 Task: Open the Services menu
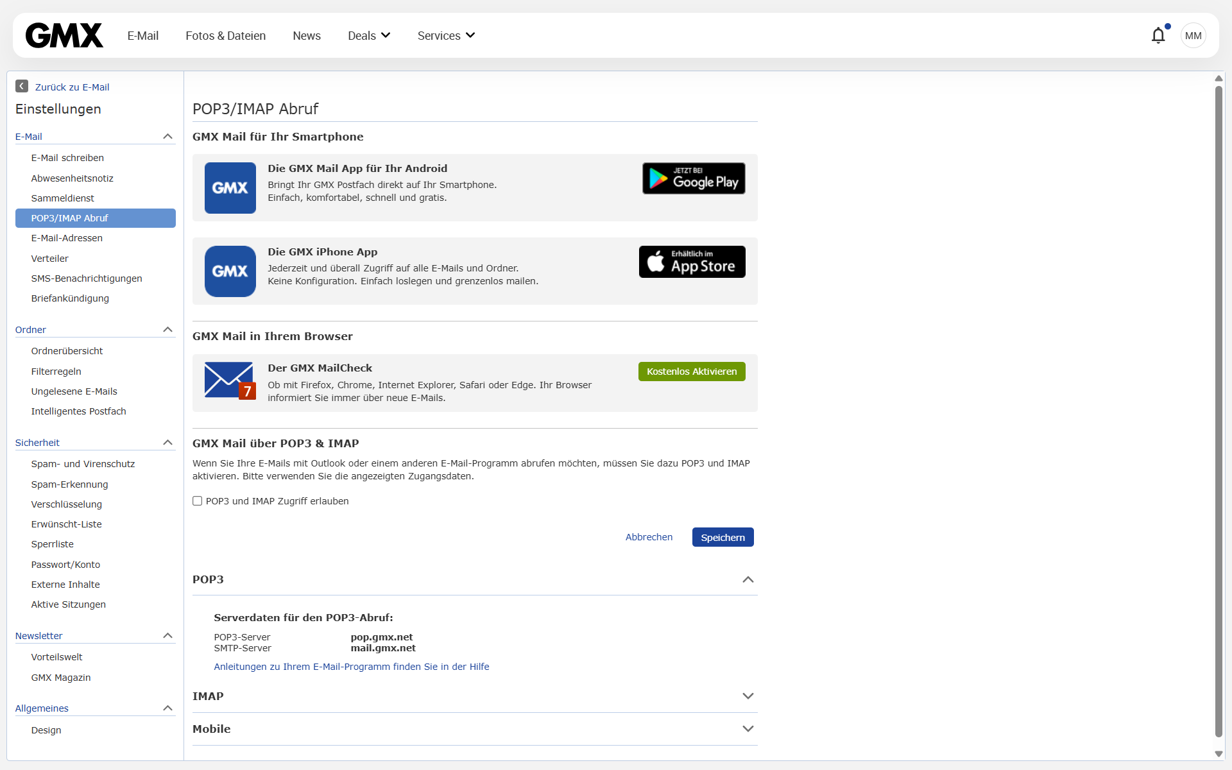coord(445,35)
